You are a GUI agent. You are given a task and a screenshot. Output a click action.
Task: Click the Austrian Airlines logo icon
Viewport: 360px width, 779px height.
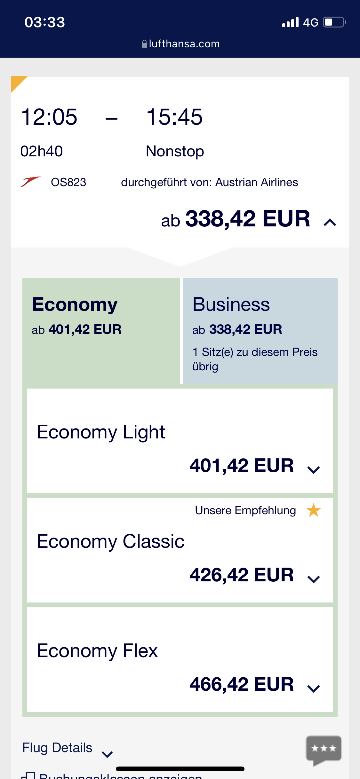coord(31,182)
